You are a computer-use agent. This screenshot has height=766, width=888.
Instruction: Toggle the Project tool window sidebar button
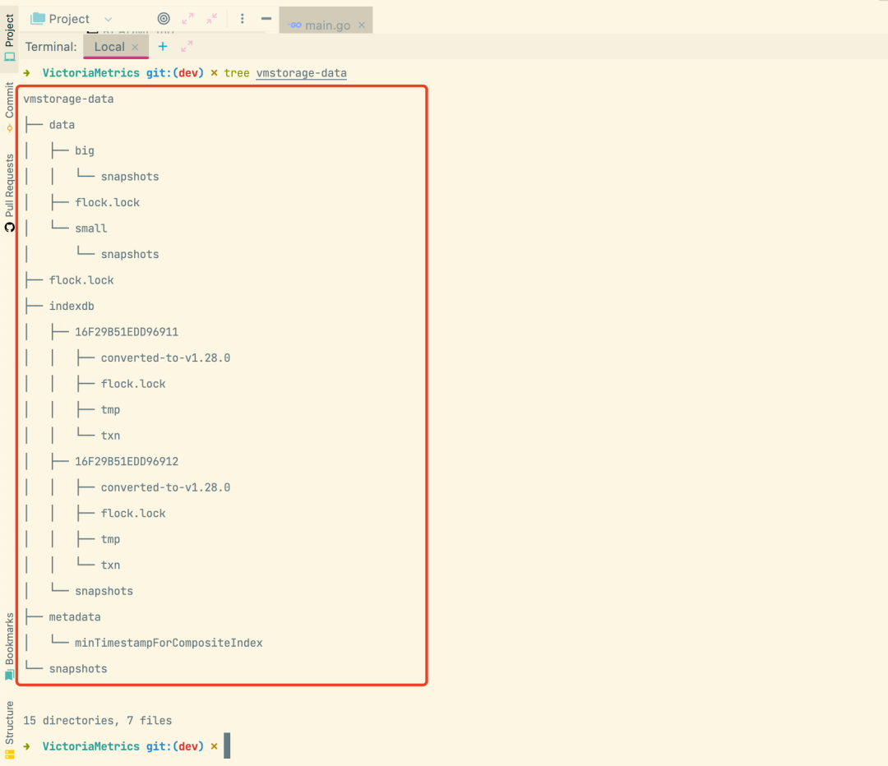click(x=9, y=38)
